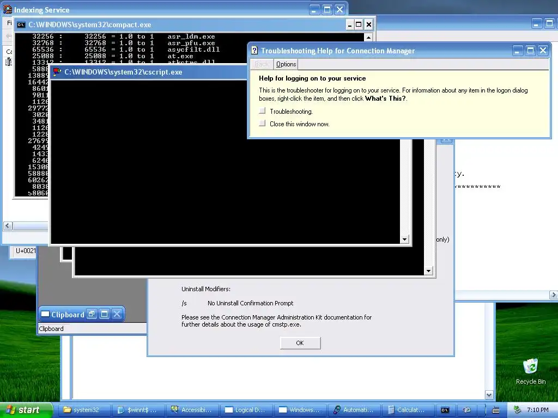The image size is (558, 418).
Task: Open the compact.exe console system menu icon
Action: (21, 24)
